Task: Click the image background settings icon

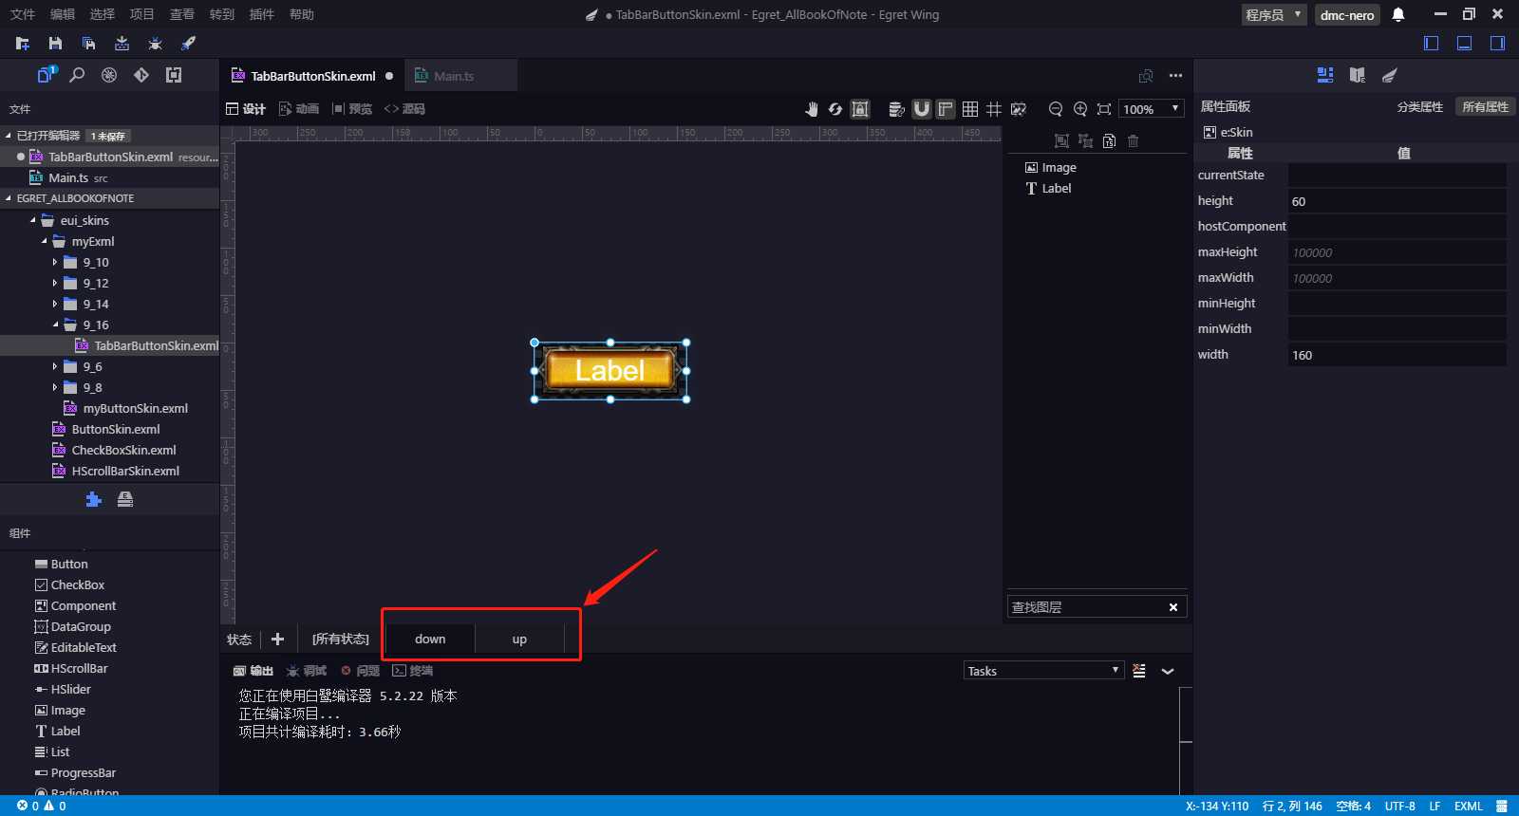Action: [1019, 109]
